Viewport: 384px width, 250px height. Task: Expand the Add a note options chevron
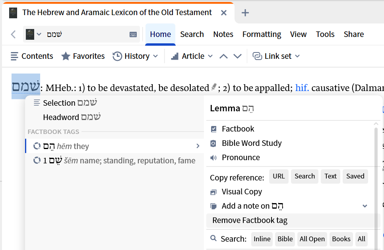pyautogui.click(x=365, y=206)
